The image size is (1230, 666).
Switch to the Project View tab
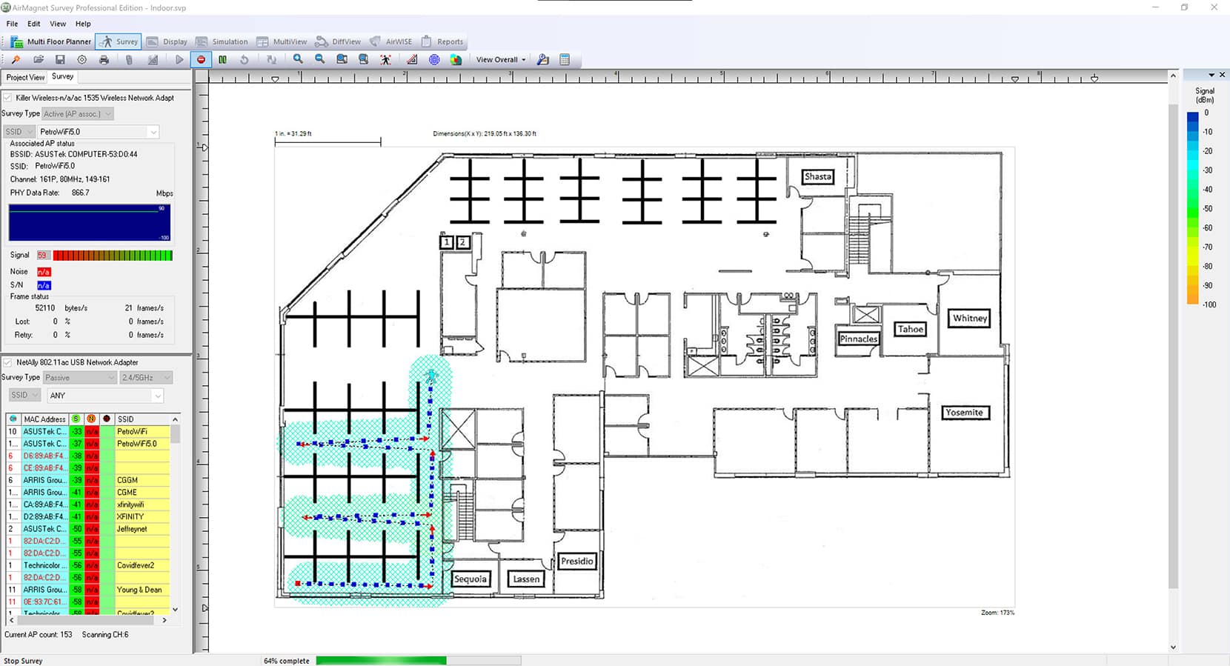25,77
